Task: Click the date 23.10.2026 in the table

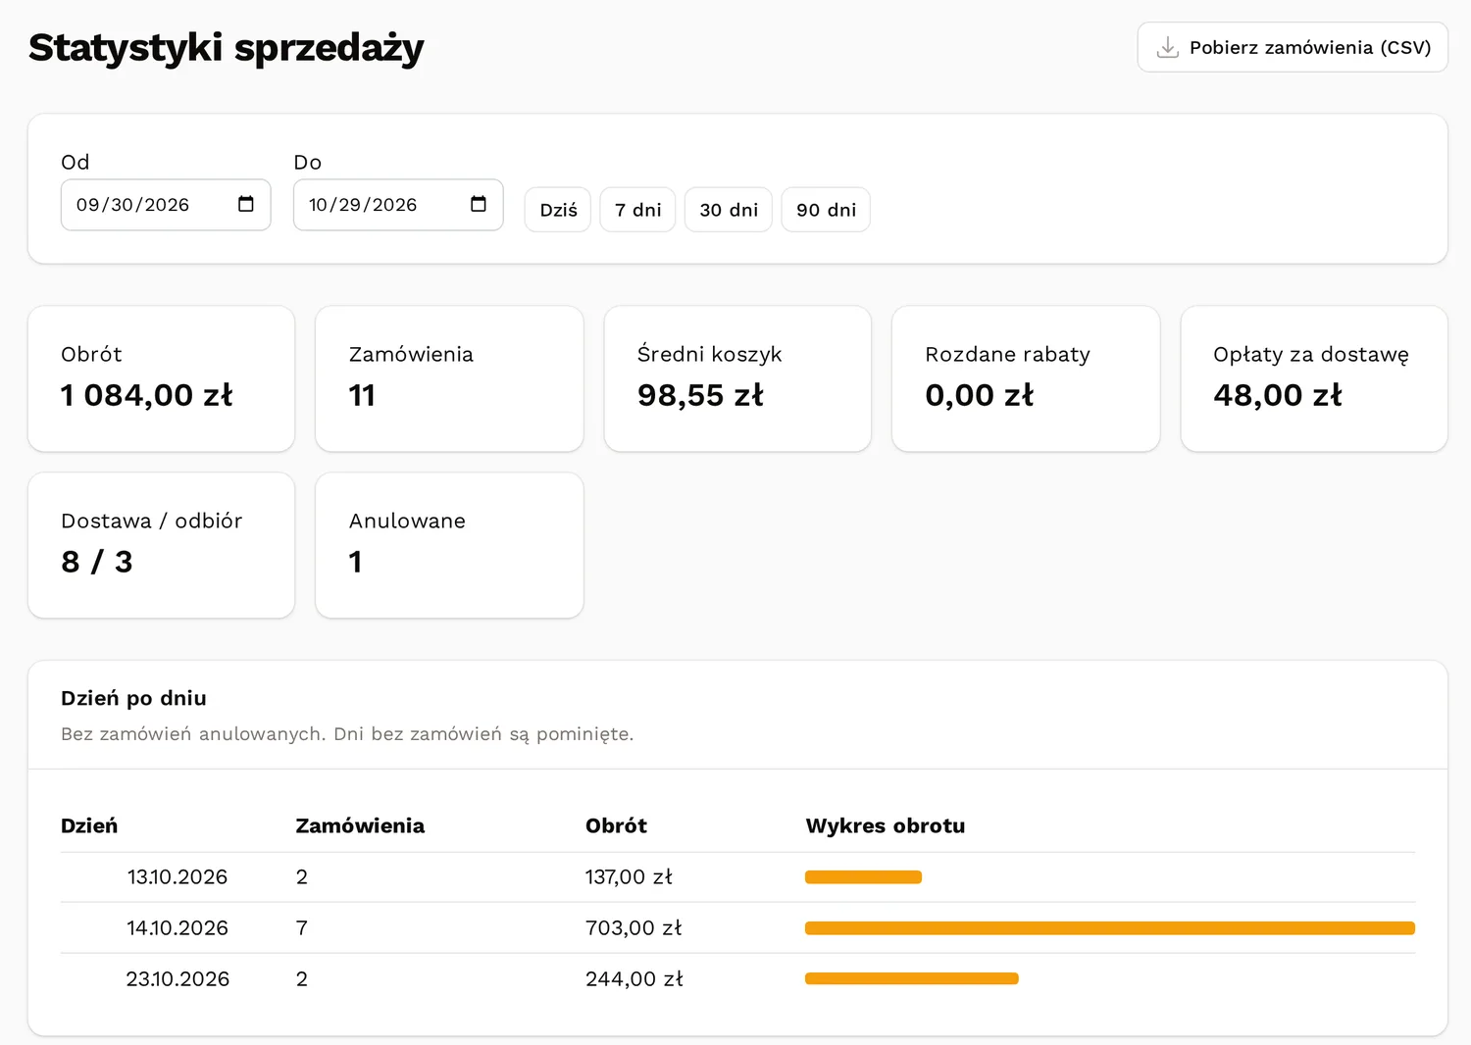Action: coord(178,978)
